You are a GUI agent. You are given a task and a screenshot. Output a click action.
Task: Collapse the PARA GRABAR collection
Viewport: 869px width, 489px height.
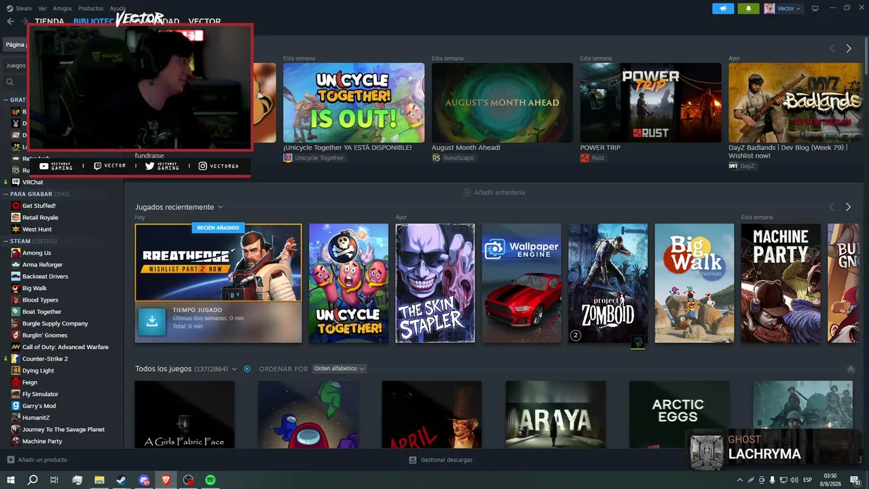[x=6, y=194]
